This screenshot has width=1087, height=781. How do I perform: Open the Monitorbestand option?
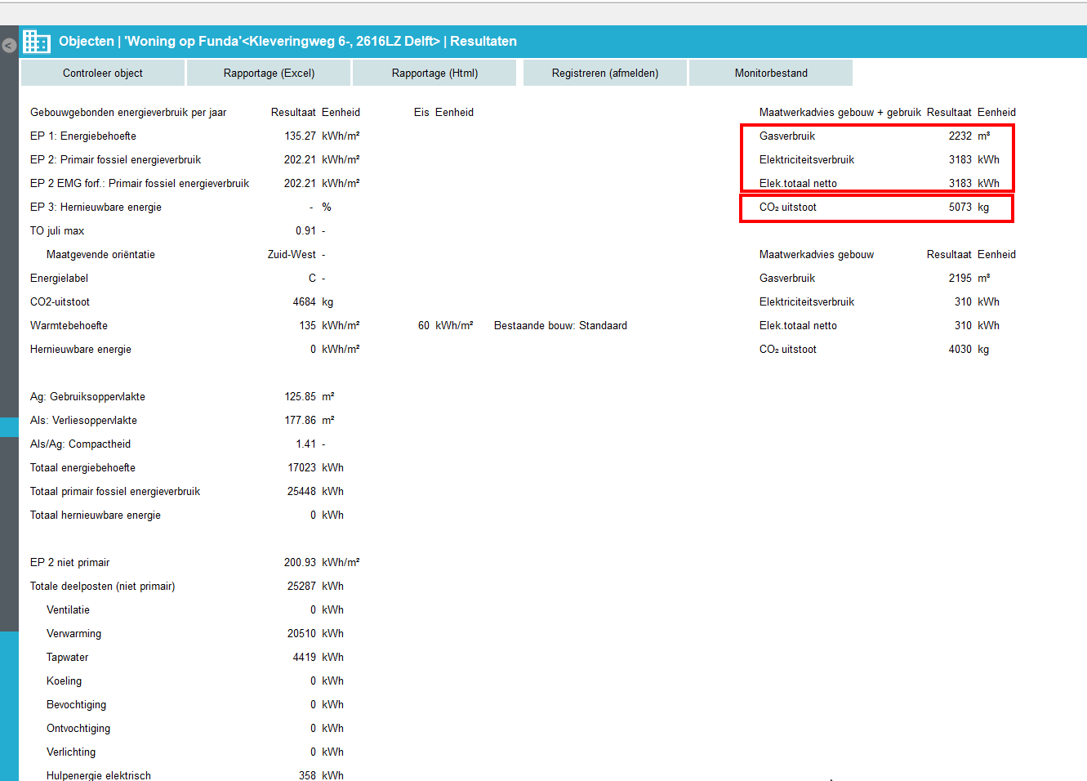pos(770,73)
